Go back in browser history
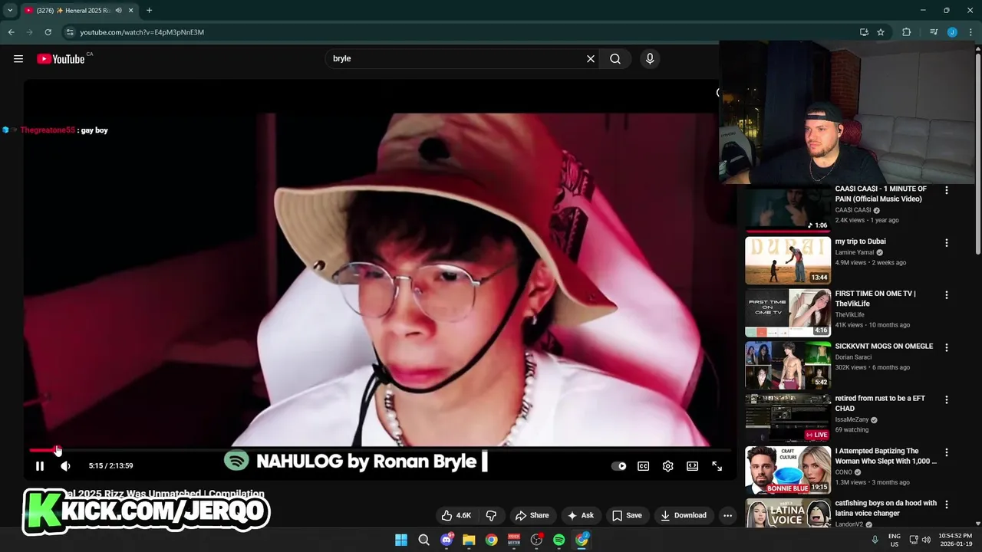982x552 pixels. pyautogui.click(x=11, y=32)
